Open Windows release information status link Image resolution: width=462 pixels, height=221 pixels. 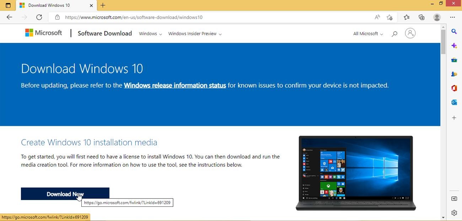(175, 85)
